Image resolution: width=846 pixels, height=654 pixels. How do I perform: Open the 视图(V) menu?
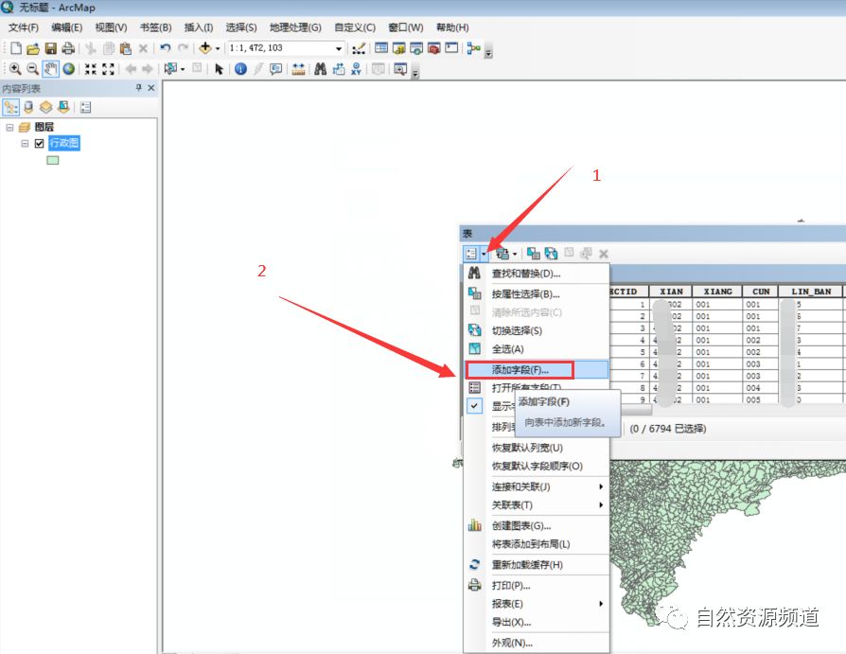coord(111,27)
